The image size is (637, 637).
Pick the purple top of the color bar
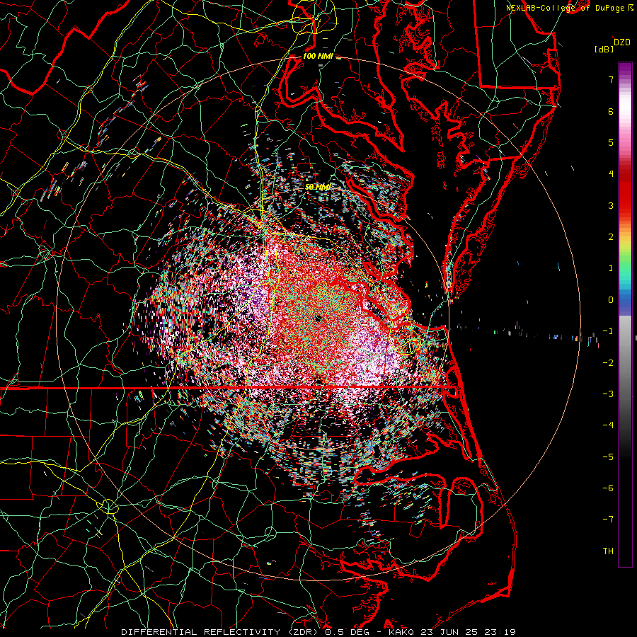[x=625, y=69]
